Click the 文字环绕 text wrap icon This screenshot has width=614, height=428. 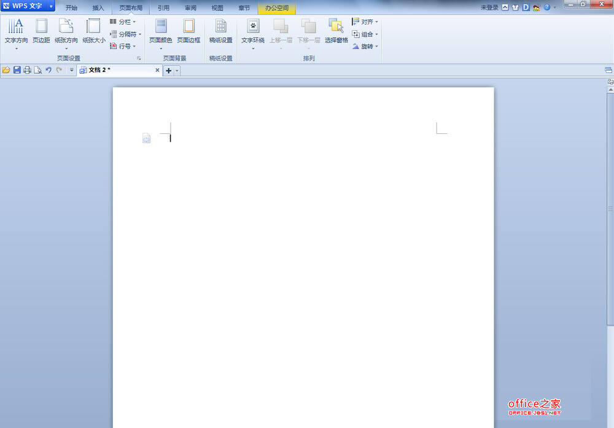tap(253, 33)
